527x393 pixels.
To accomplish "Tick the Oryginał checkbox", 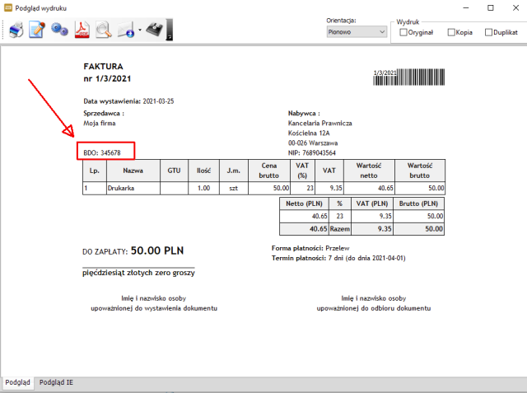I will [x=403, y=32].
